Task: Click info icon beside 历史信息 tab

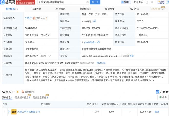Action: [165, 9]
